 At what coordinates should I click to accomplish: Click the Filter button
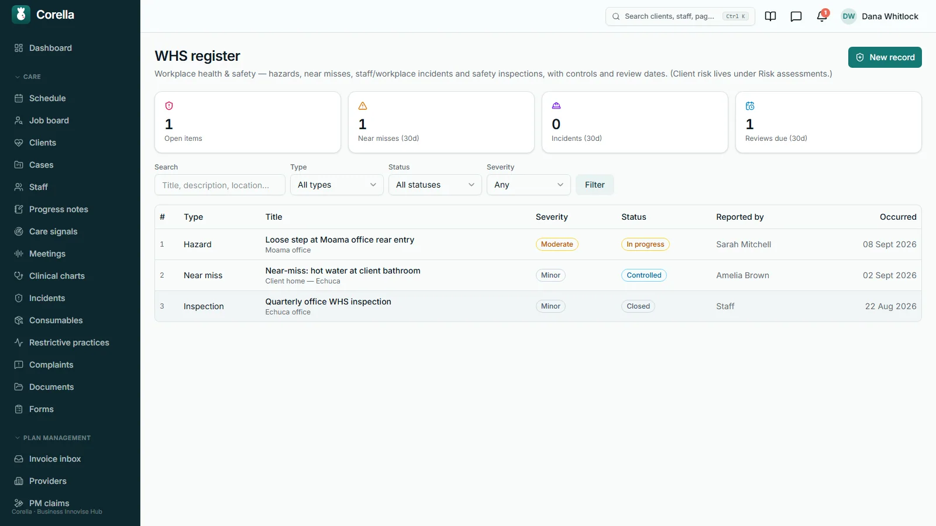click(595, 185)
